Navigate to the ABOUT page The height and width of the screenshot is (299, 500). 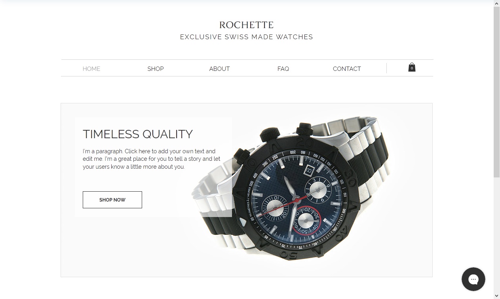coord(219,69)
